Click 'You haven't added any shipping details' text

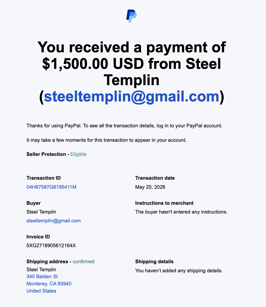click(179, 271)
